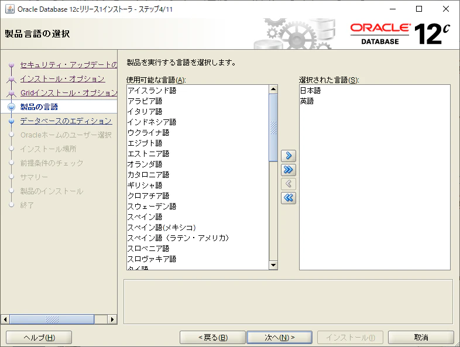Click the 戻る(B) back button

pyautogui.click(x=212, y=338)
